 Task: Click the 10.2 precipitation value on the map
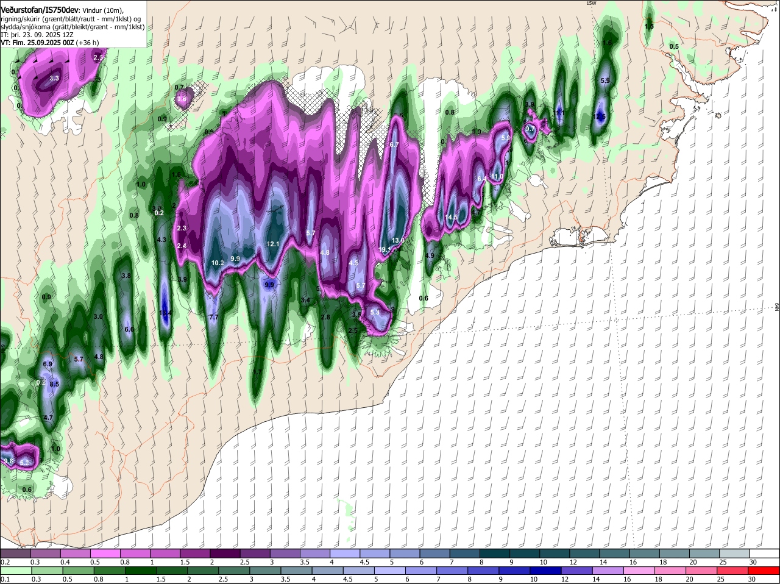click(x=218, y=263)
